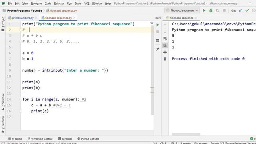This screenshot has width=256, height=144.
Task: Switch to the primenumbers.py editor tab
Action: [x=23, y=18]
